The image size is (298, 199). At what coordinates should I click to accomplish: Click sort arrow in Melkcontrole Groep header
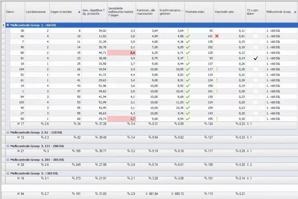295,12
